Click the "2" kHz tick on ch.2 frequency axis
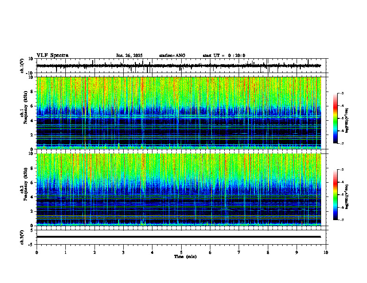Screen dimensions: 367x283 (32, 211)
